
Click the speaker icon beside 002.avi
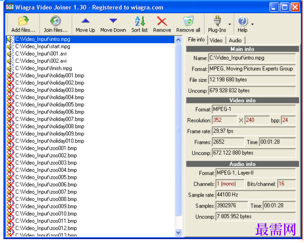coord(10,61)
